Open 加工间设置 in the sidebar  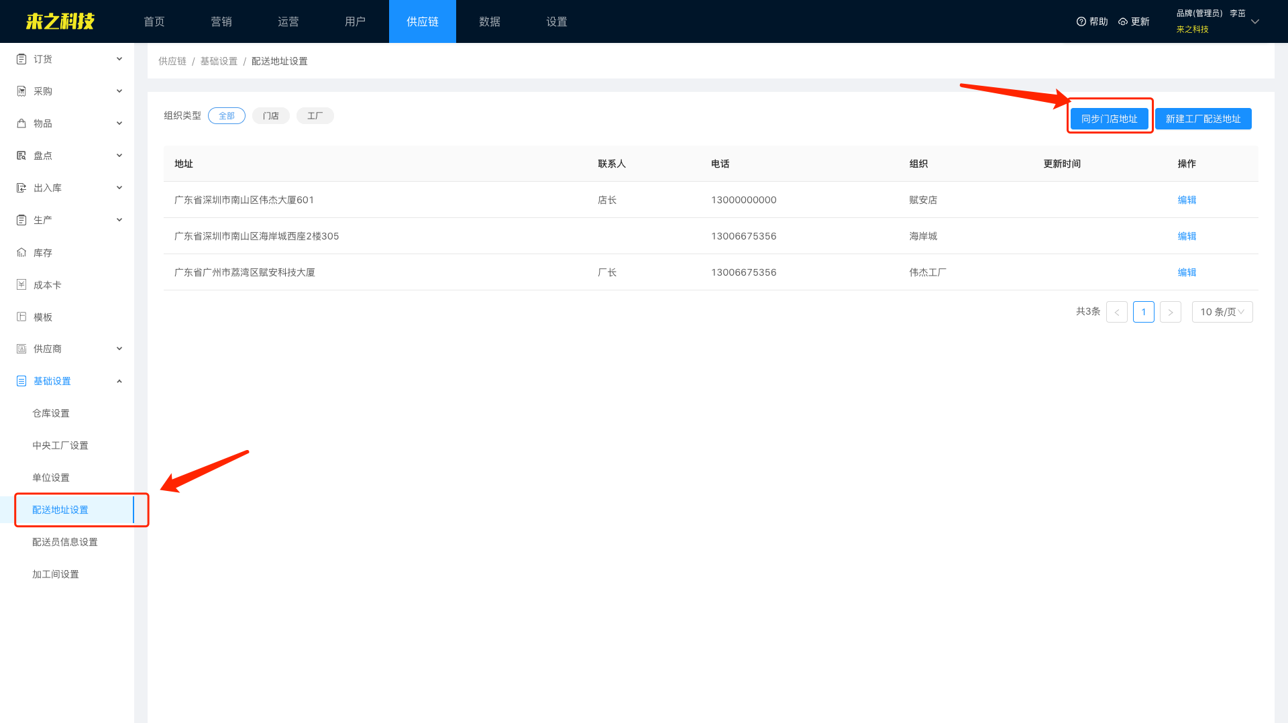point(56,574)
